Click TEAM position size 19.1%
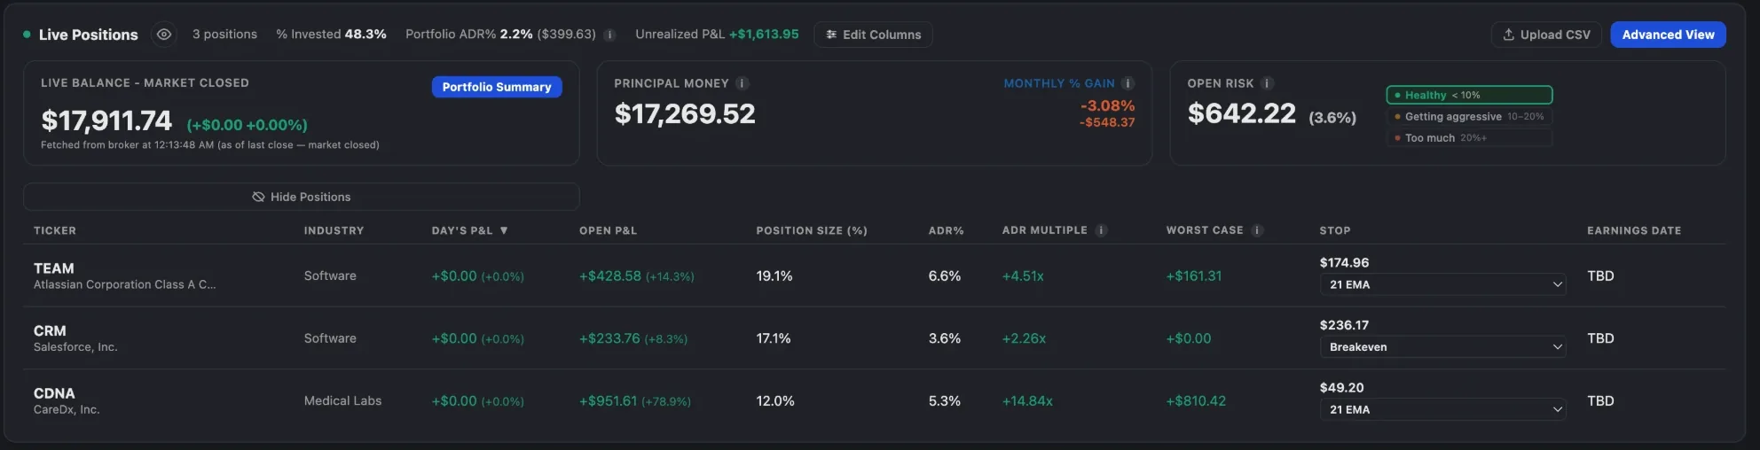This screenshot has width=1760, height=450. [774, 276]
